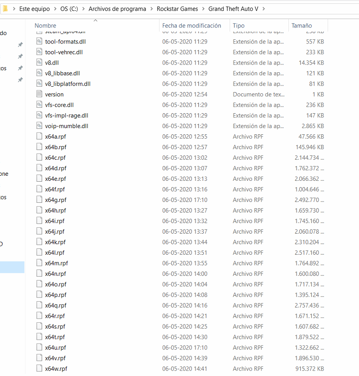This screenshot has height=376, width=359.
Task: Click the file name x64s.rpf
Action: coord(55,327)
